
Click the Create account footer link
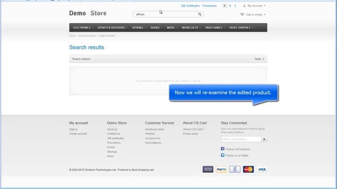[x=78, y=134]
